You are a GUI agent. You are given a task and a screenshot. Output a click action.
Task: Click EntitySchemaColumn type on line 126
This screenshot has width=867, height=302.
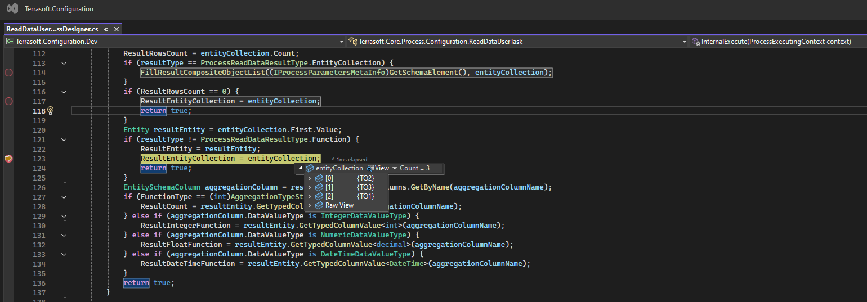click(162, 187)
